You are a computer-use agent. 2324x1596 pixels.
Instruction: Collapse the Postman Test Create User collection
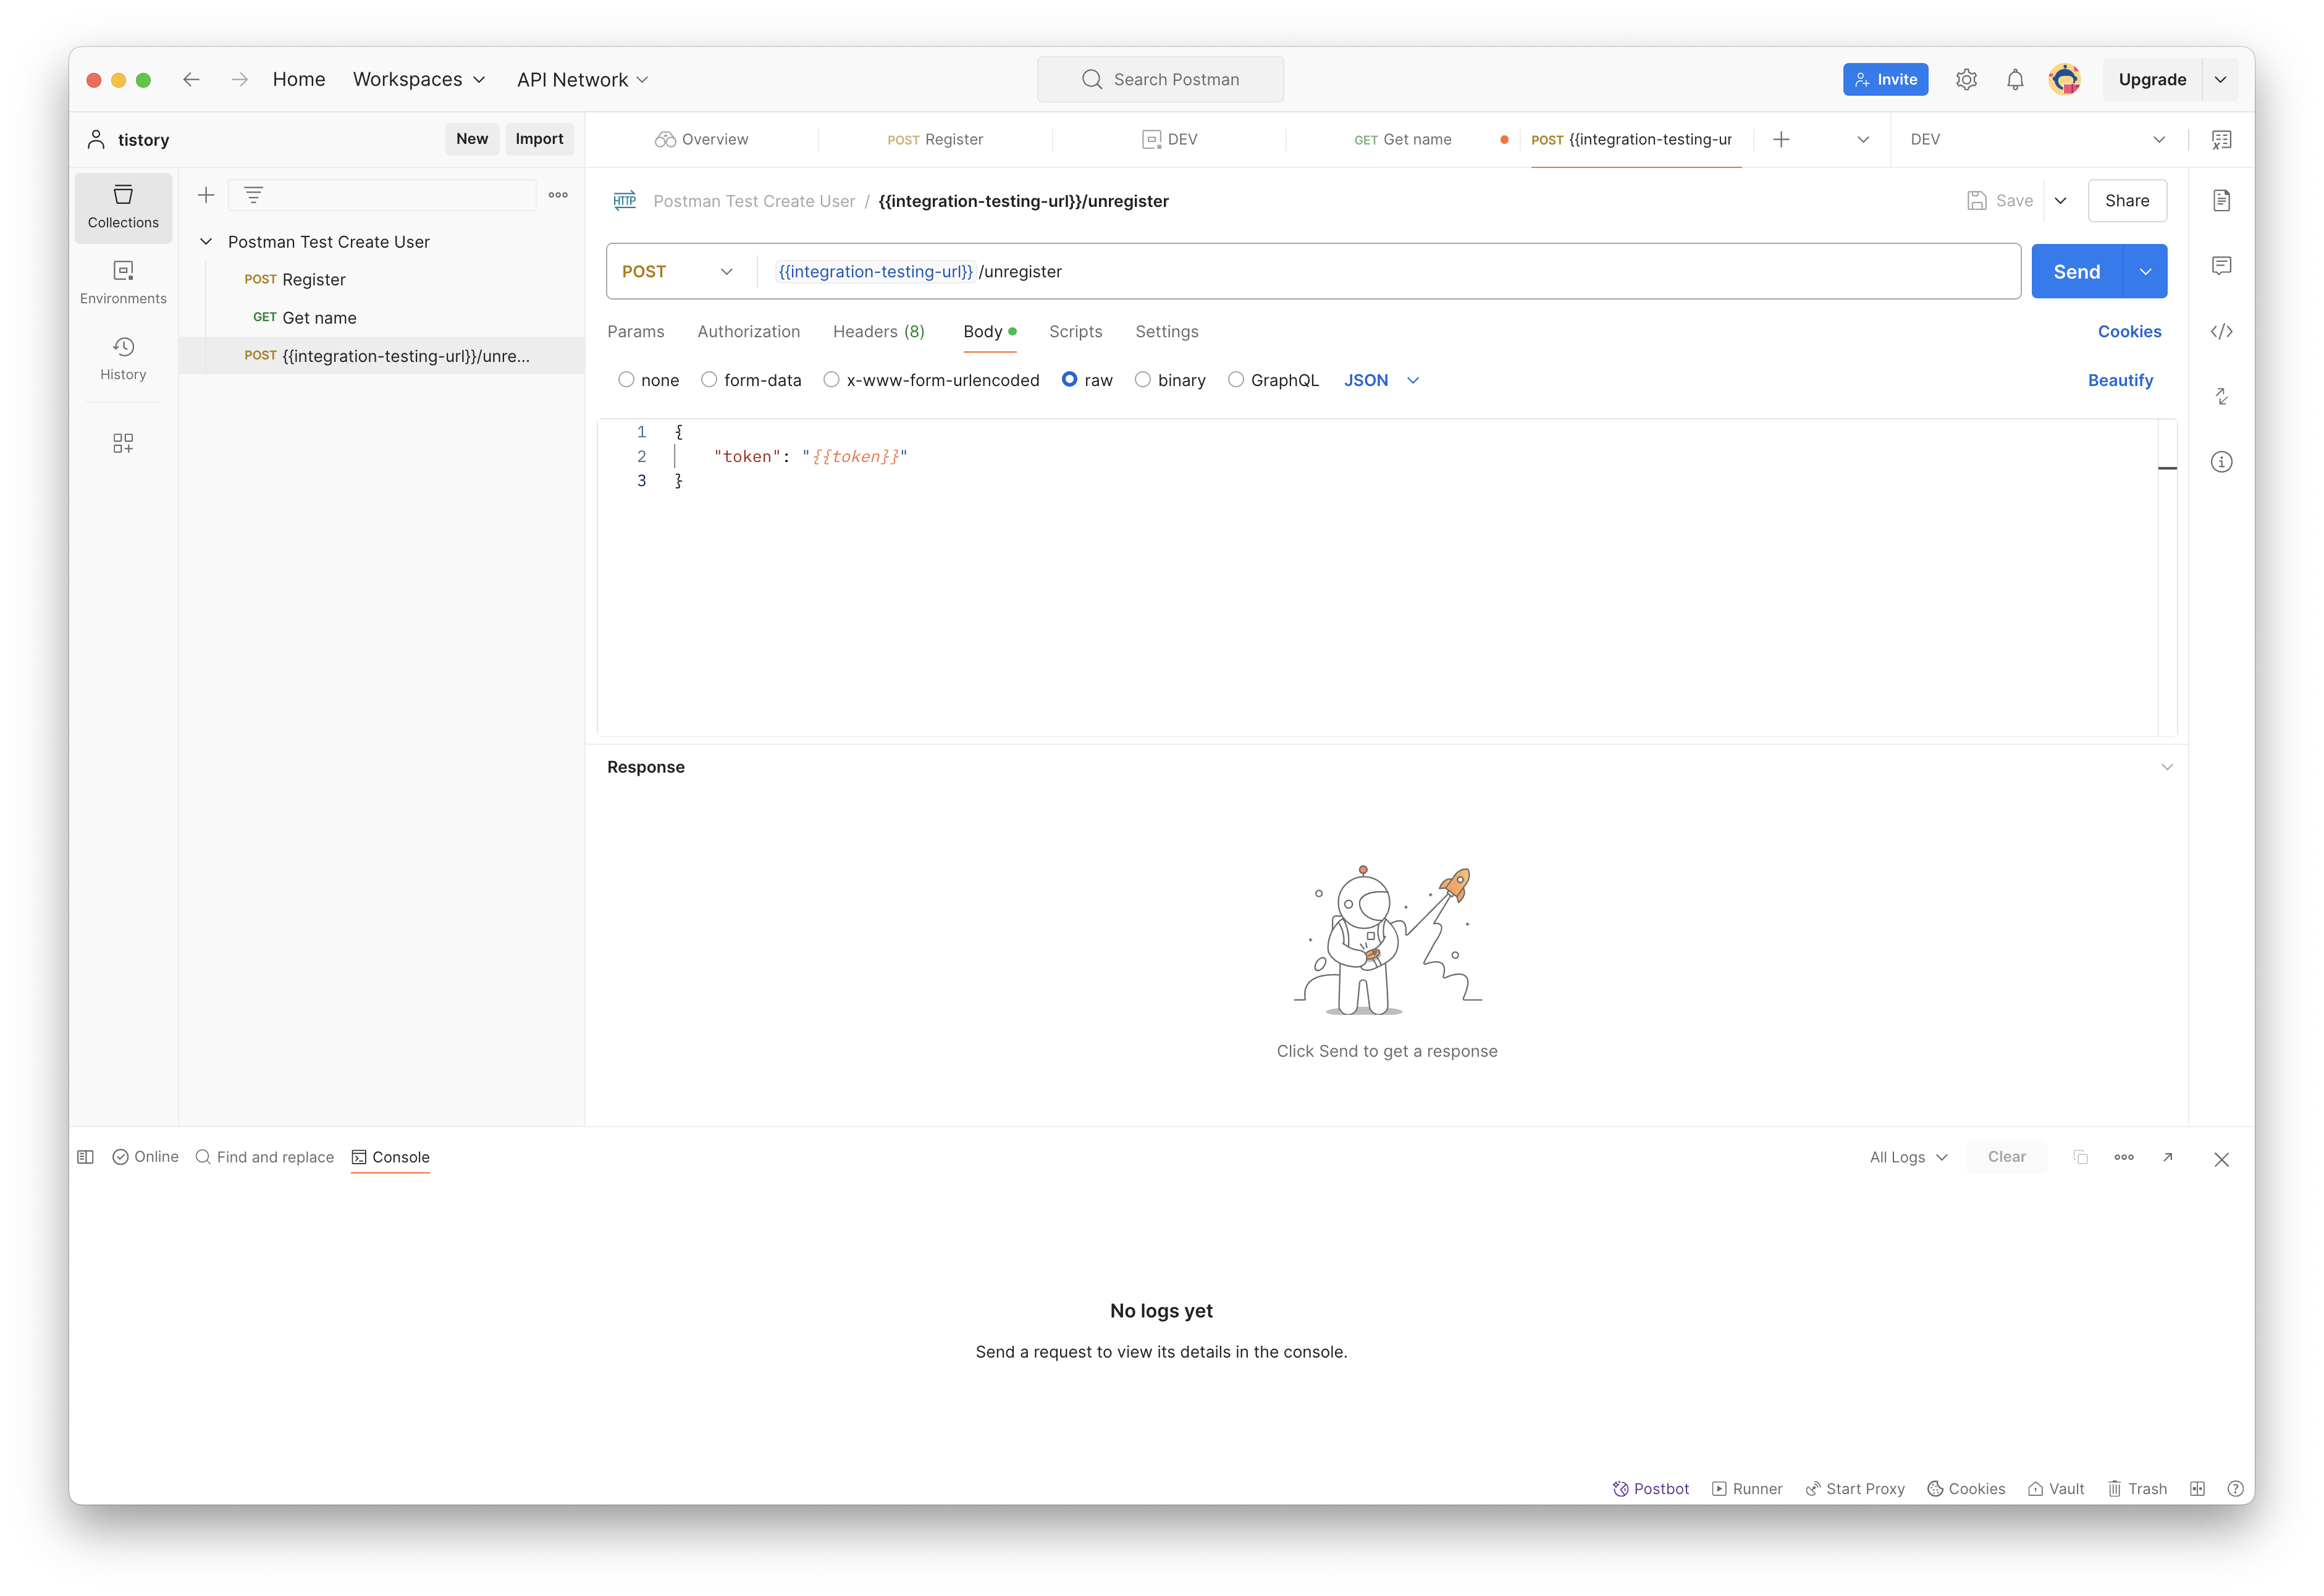(206, 242)
